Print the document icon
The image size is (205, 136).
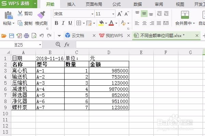coord(26,35)
